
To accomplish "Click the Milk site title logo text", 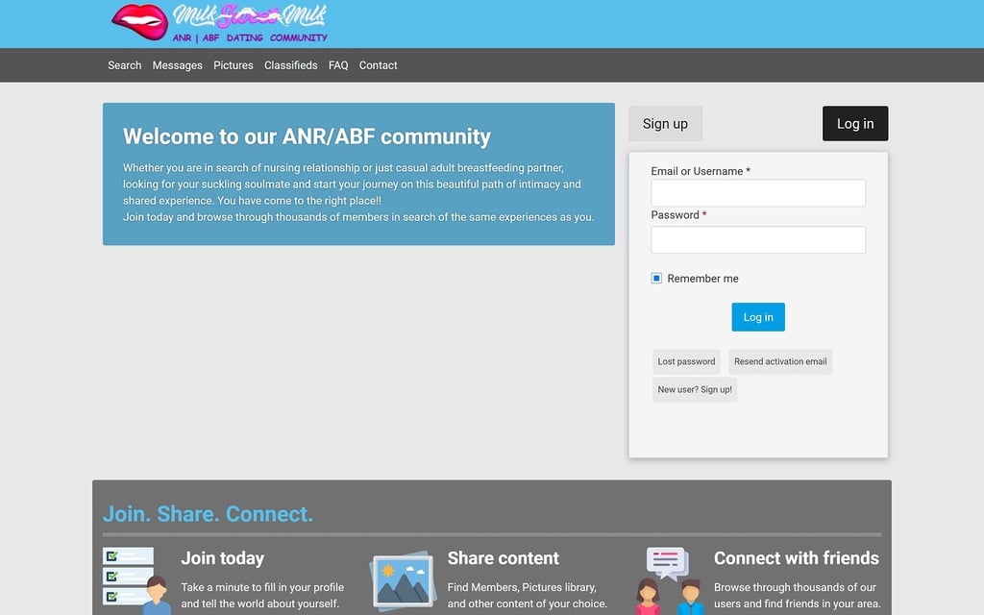I will point(249,16).
